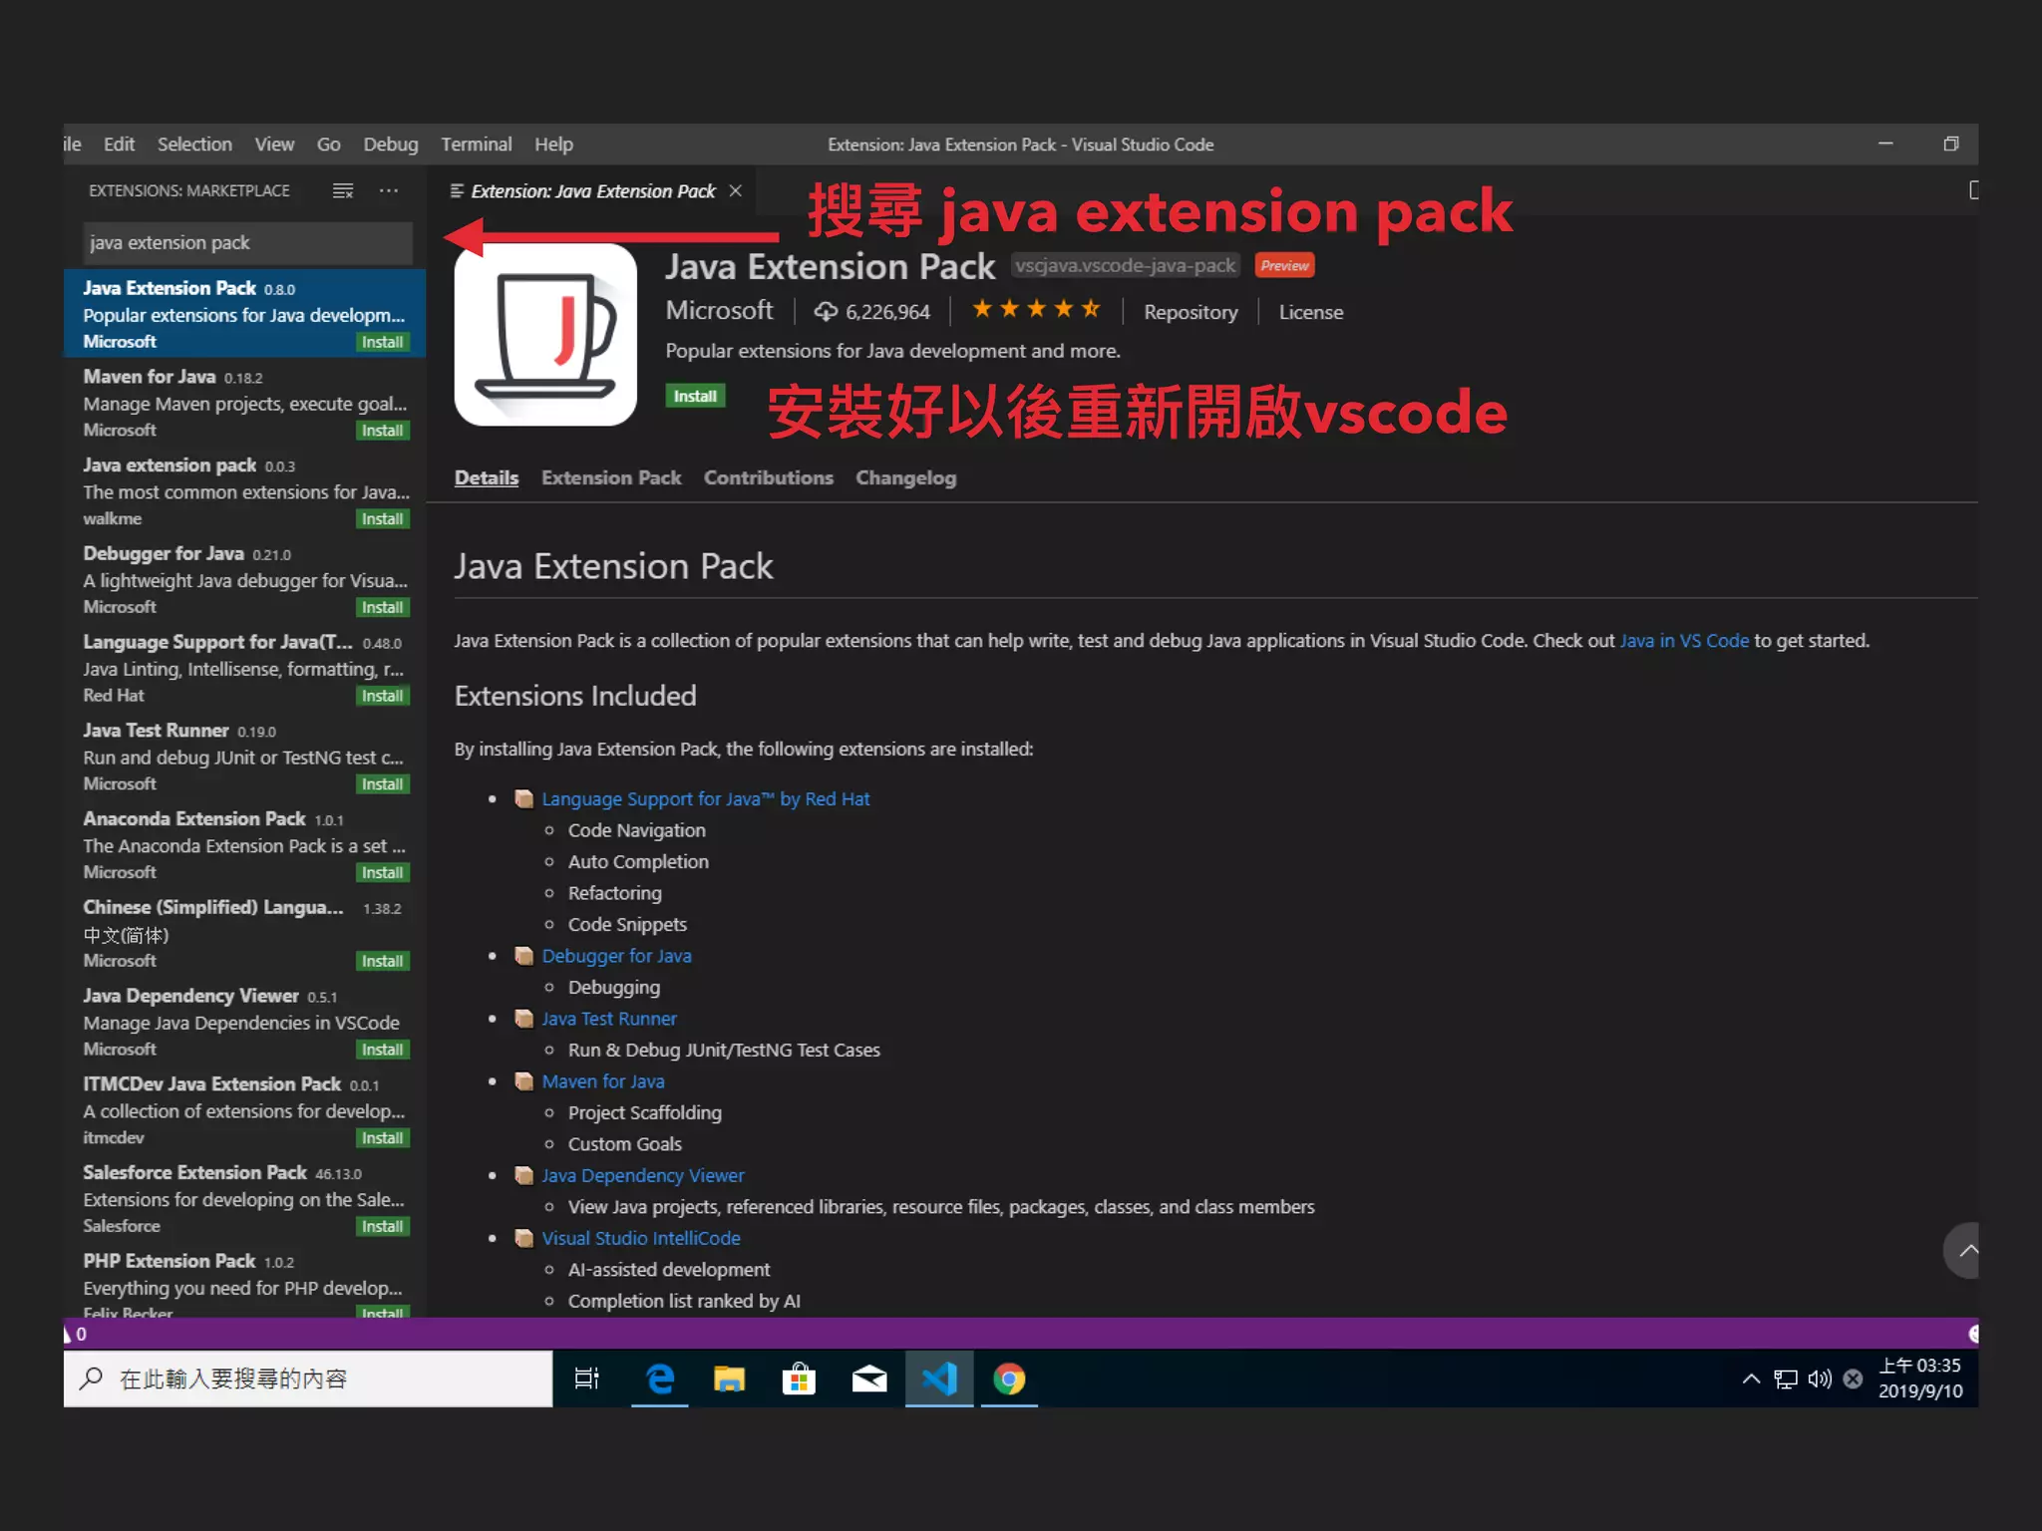Image resolution: width=2042 pixels, height=1531 pixels.
Task: Click the network icon in system tray
Action: click(x=1786, y=1378)
